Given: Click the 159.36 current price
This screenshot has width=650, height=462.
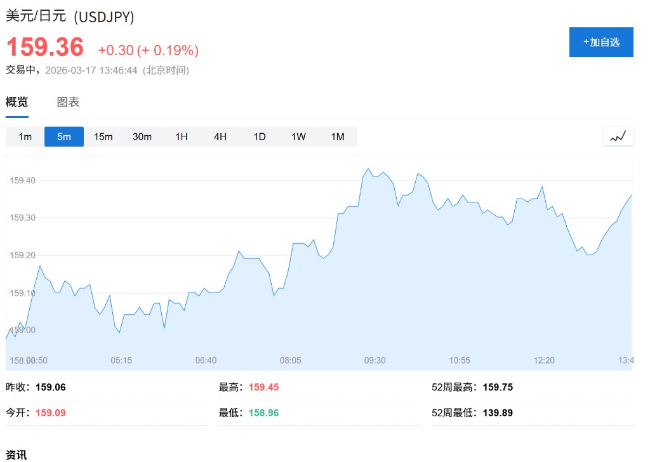Looking at the screenshot, I should [x=45, y=48].
